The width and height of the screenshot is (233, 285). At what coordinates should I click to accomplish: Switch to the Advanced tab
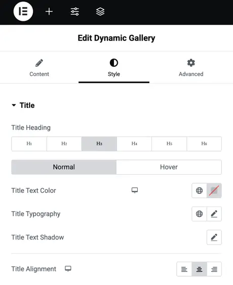191,68
